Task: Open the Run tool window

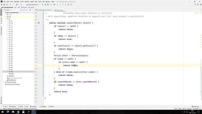Action: 5,107
